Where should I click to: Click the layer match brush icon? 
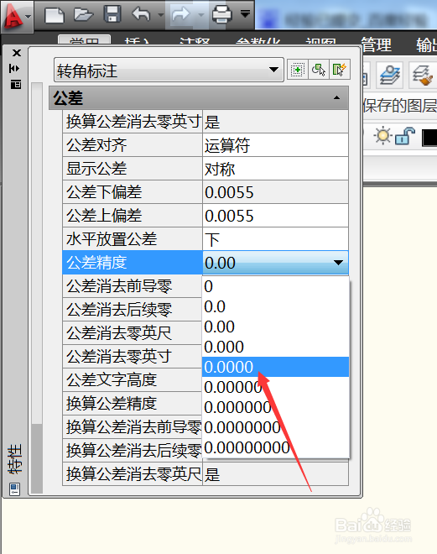tap(423, 75)
